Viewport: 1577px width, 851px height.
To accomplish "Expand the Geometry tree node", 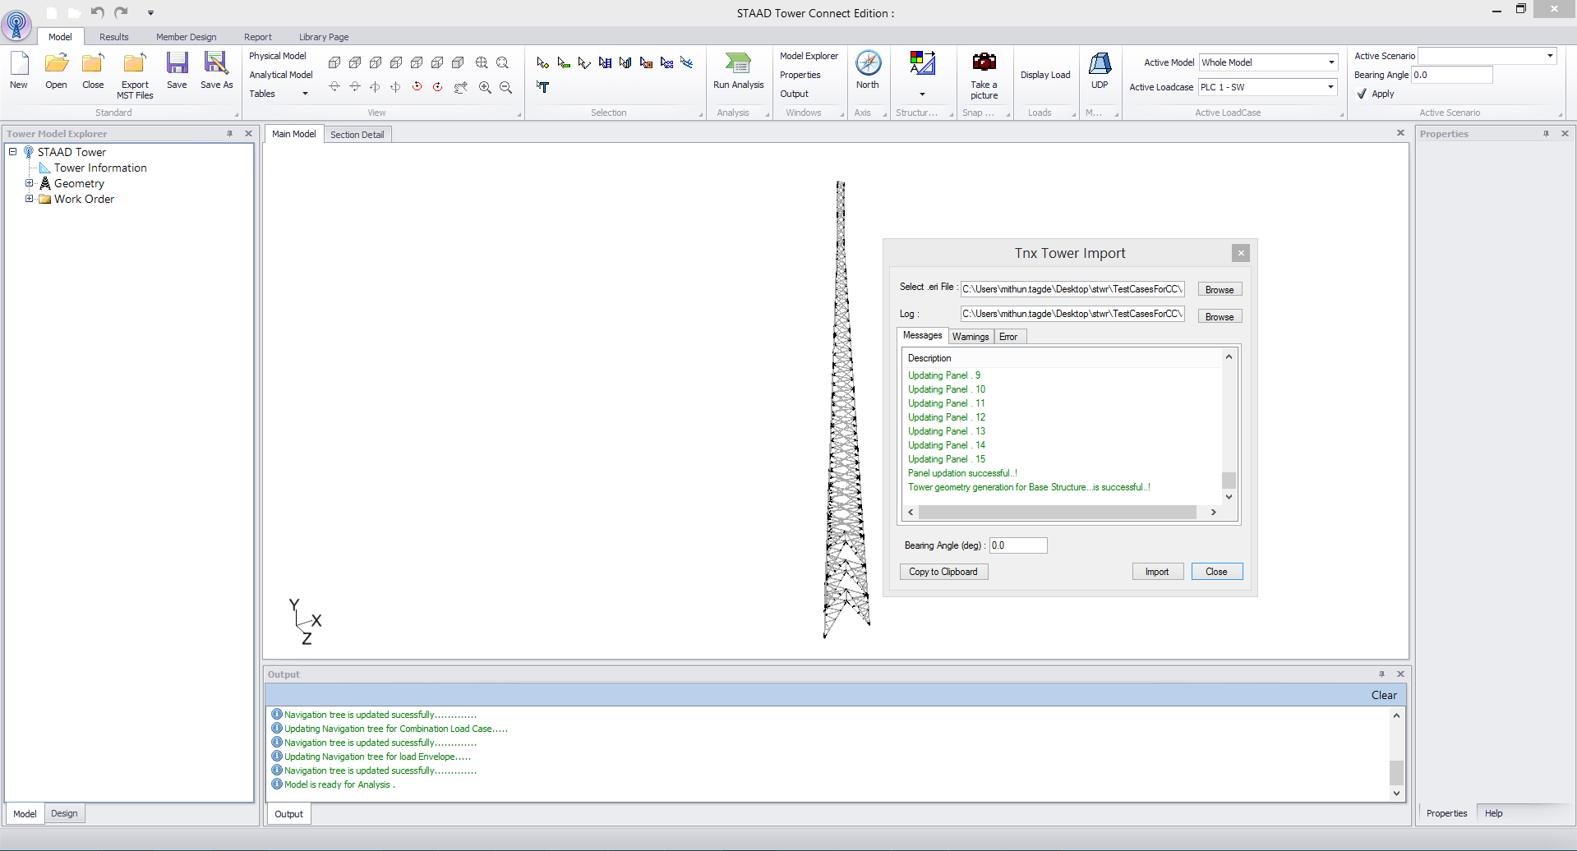I will [30, 183].
